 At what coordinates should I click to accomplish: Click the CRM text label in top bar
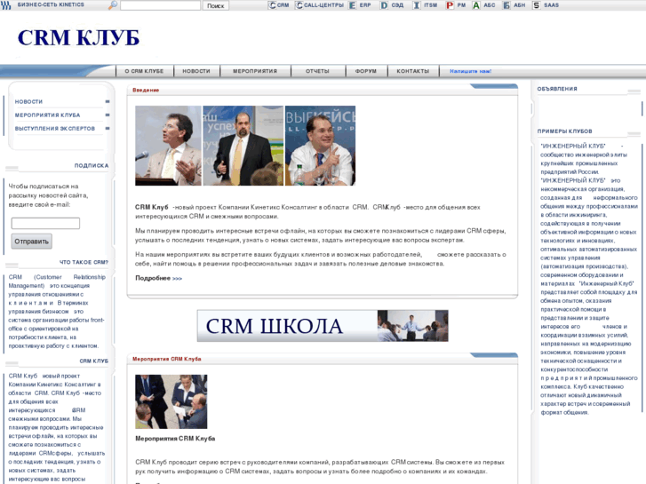click(283, 5)
